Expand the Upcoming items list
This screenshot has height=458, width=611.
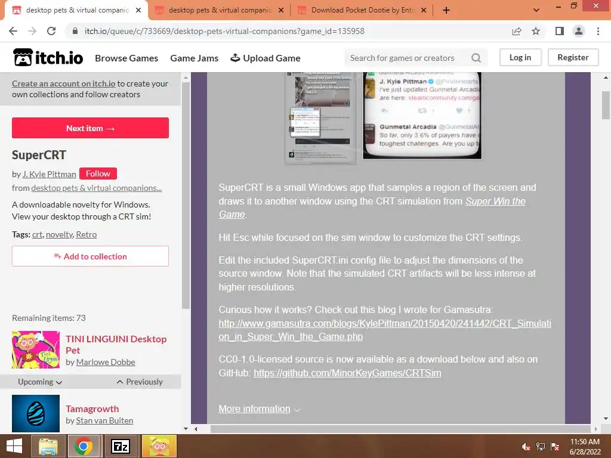pos(40,382)
